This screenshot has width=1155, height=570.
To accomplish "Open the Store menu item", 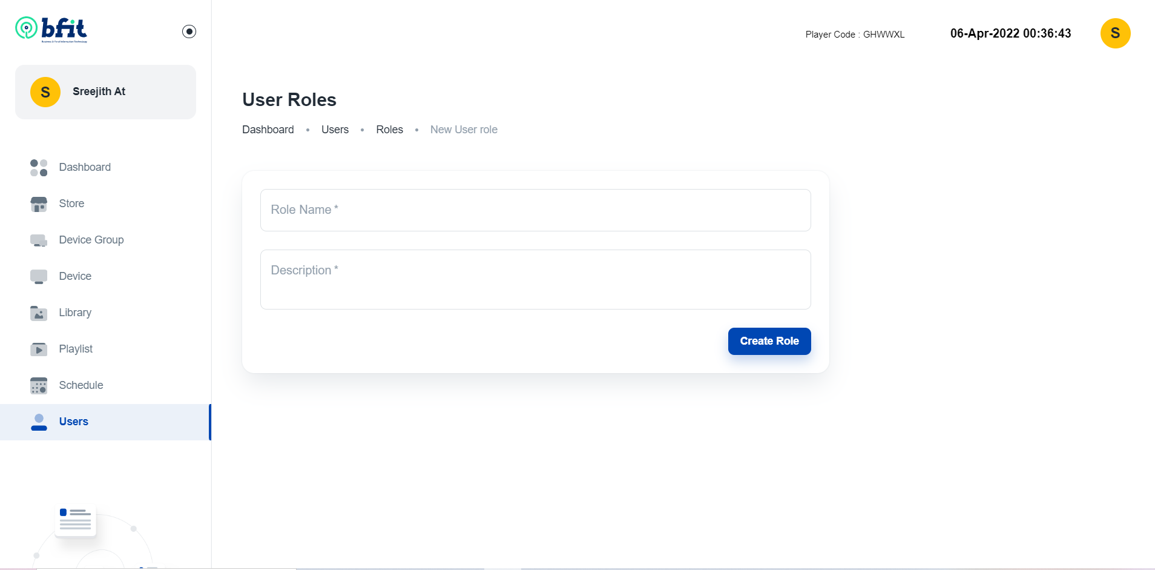I will point(105,204).
